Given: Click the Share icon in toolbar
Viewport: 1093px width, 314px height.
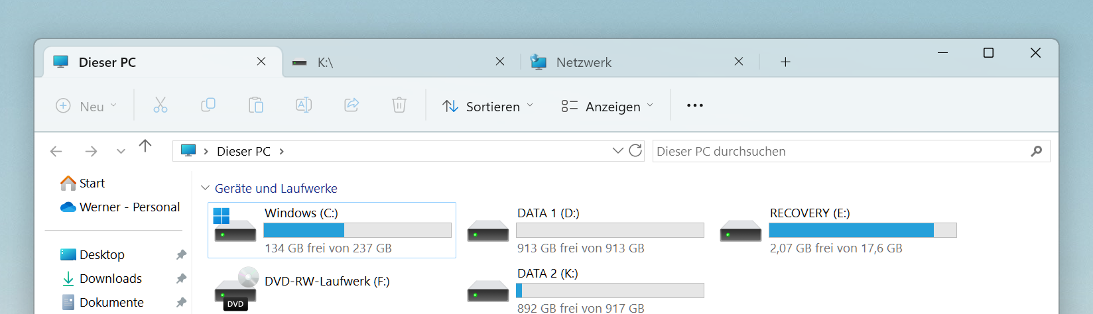Looking at the screenshot, I should 352,105.
